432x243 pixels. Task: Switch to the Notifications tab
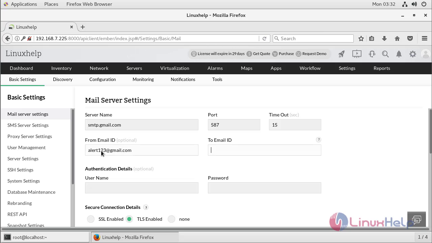(183, 79)
